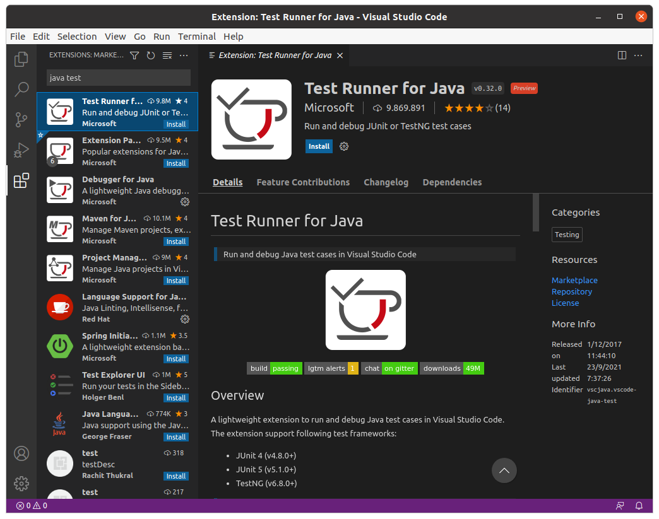659x519 pixels.
Task: Switch to the Changelog tab
Action: (386, 182)
